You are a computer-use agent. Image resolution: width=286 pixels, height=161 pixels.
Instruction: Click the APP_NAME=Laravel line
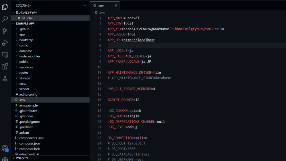click(x=123, y=18)
